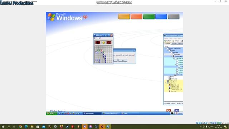Open File Explorer from host taskbar
Viewport: 229px width, 129px height.
tap(32, 126)
